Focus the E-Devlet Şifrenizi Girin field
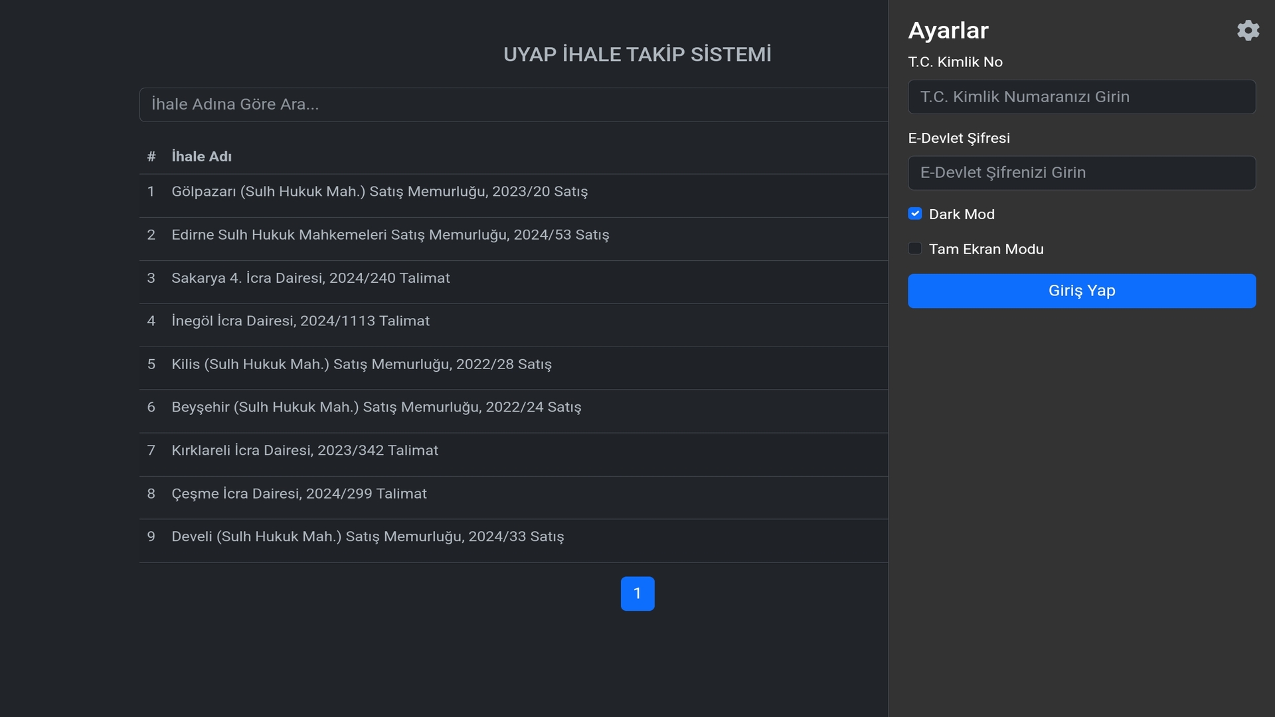 click(1082, 173)
